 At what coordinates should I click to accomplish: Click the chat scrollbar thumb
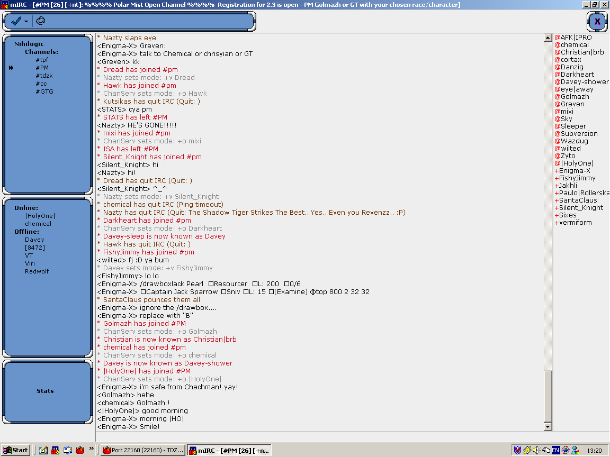548,396
